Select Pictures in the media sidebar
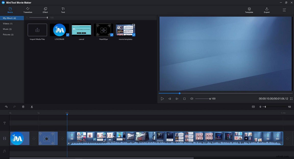Image resolution: width=294 pixels, height=159 pixels. (8, 34)
